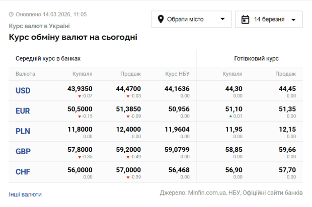Click the USD bank buying rate 43,9350
Image resolution: width=312 pixels, height=207 pixels.
click(x=80, y=88)
